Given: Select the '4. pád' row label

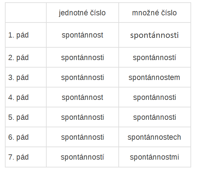Looking at the screenshot, I should [18, 97].
